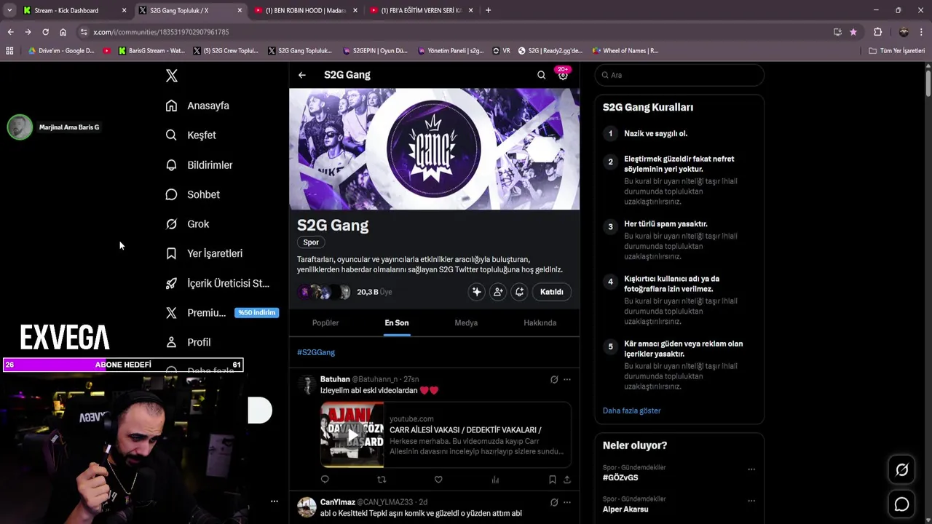
Task: Open the #GÖZvGS trending topic
Action: click(620, 477)
